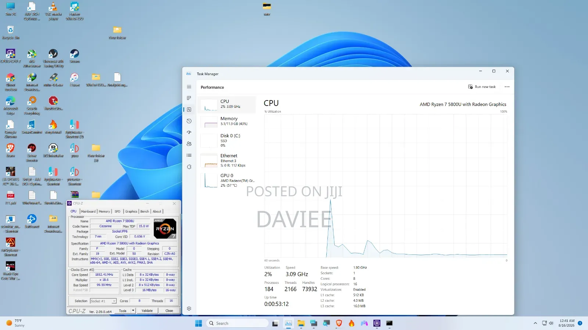Open Recycle Bin desktop icon
This screenshot has height=330, width=588.
pos(10,33)
